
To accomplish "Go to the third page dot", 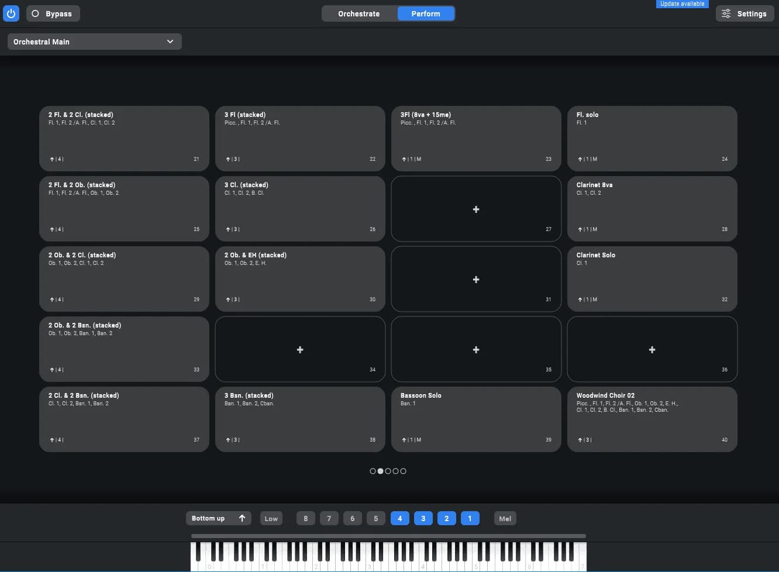I will tap(388, 471).
